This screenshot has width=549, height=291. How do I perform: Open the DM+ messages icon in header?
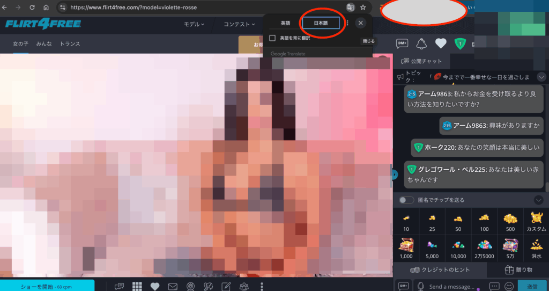pos(402,43)
